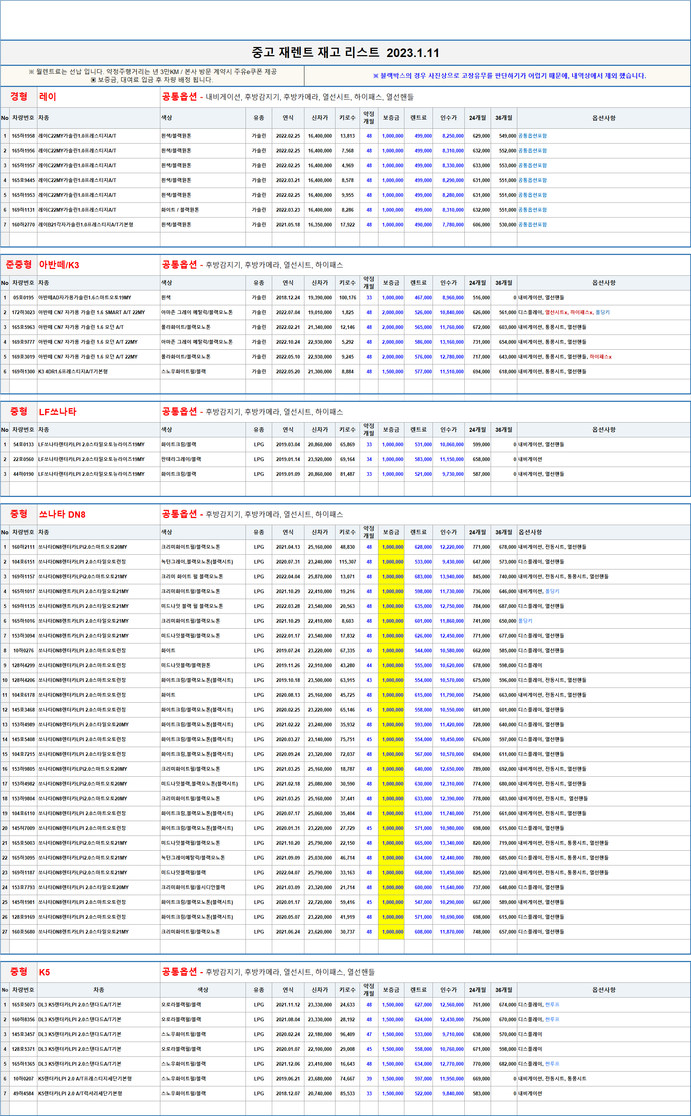The width and height of the screenshot is (691, 1116).
Task: Click 인수가 value 13,940,000
Action: (451, 577)
